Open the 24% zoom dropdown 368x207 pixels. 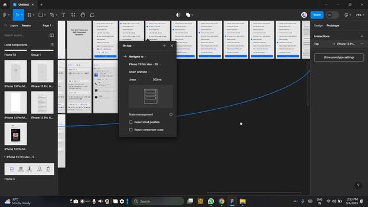pos(360,15)
